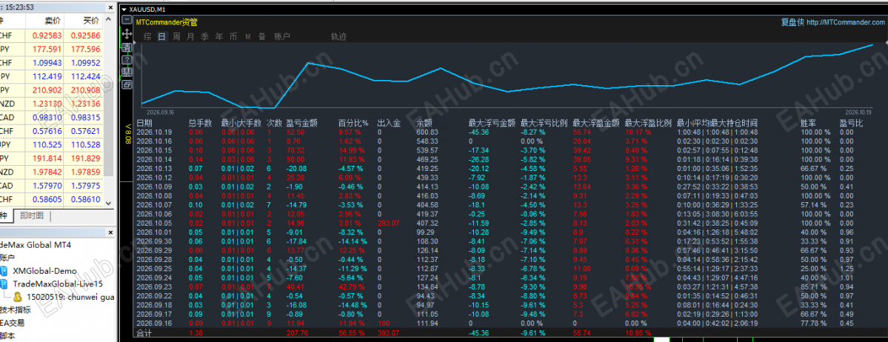The height and width of the screenshot is (342, 888).
Task: Switch to the M tab
Action: coord(248,36)
